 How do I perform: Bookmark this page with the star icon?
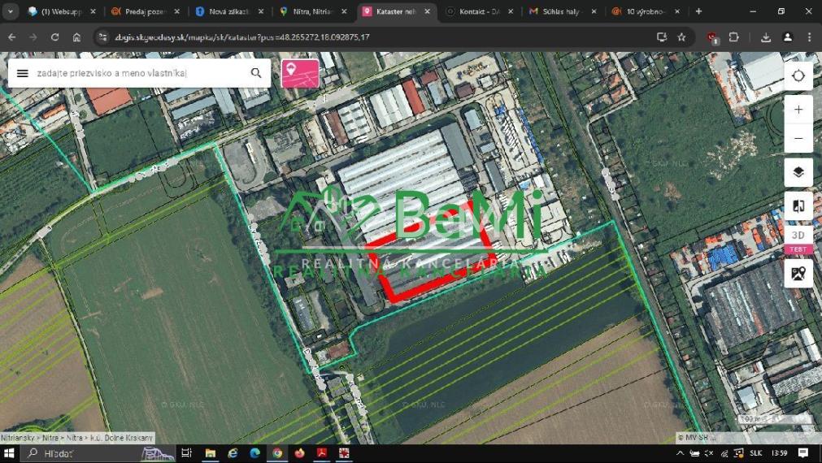[681, 37]
